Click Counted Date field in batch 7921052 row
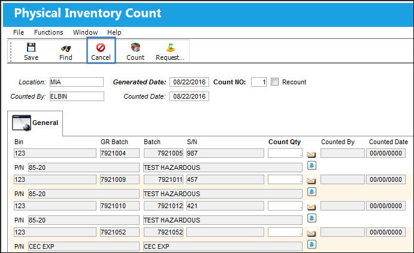This screenshot has height=253, width=414. click(x=386, y=232)
